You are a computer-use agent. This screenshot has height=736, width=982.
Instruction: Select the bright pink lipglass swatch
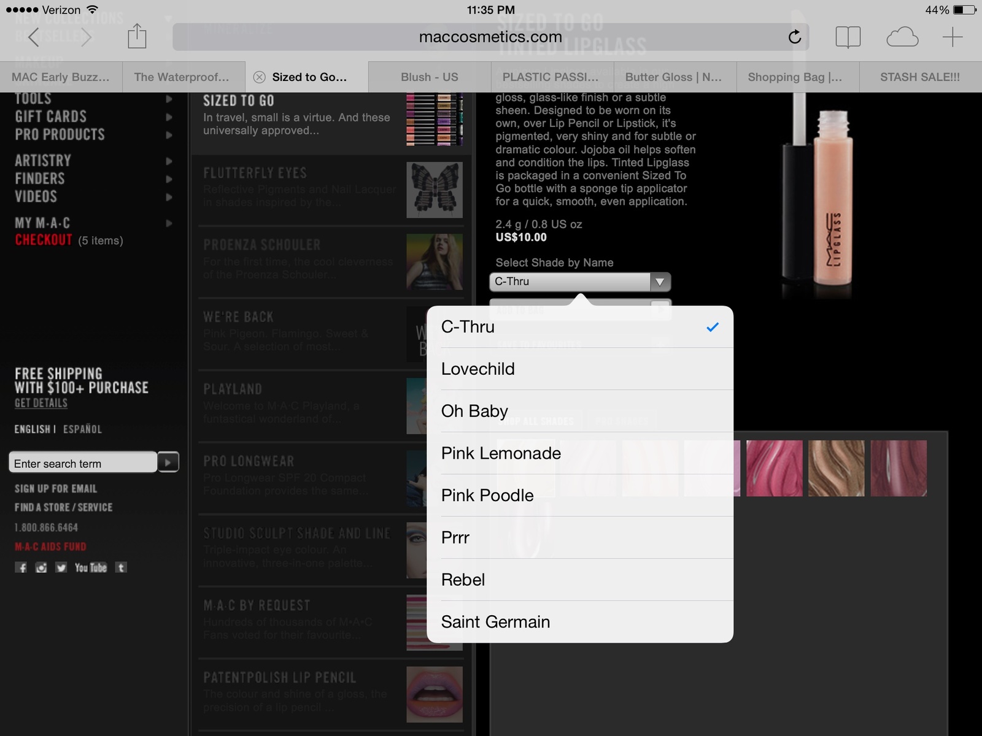pyautogui.click(x=775, y=468)
